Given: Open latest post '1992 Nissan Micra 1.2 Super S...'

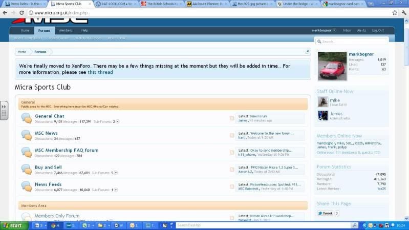Looking at the screenshot, I should [274, 168].
